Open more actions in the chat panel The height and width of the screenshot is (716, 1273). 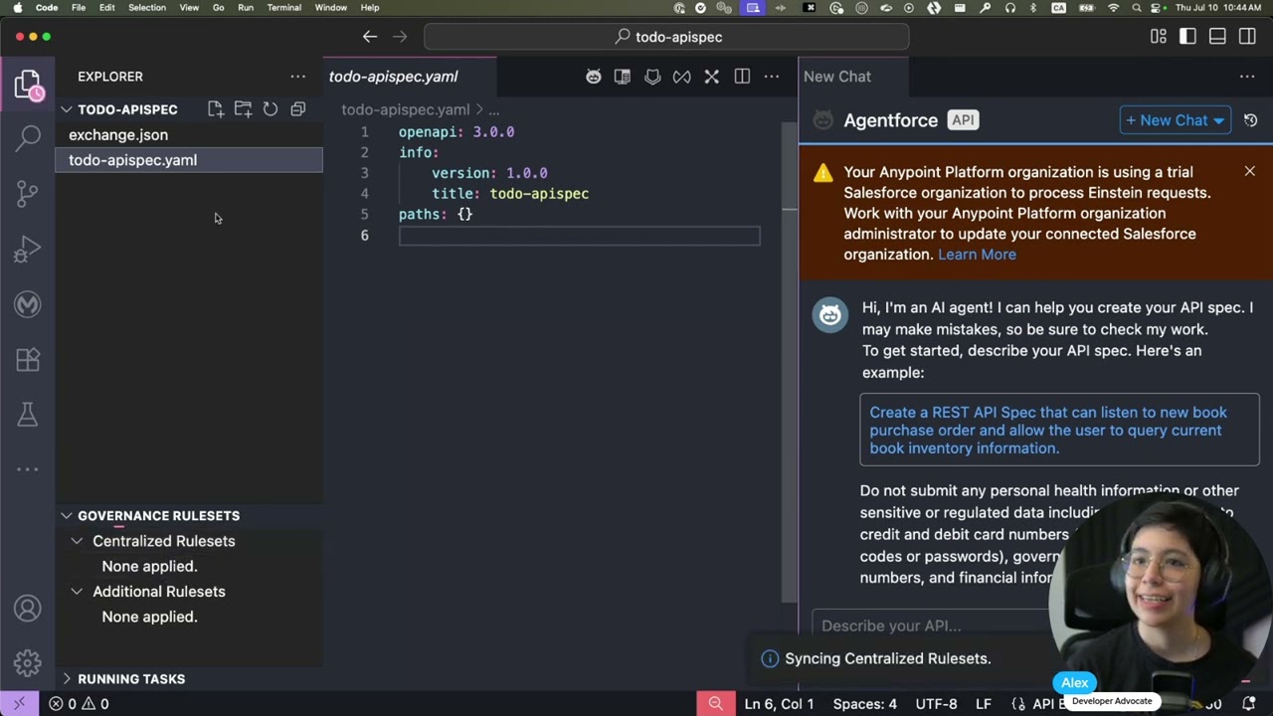click(1247, 77)
